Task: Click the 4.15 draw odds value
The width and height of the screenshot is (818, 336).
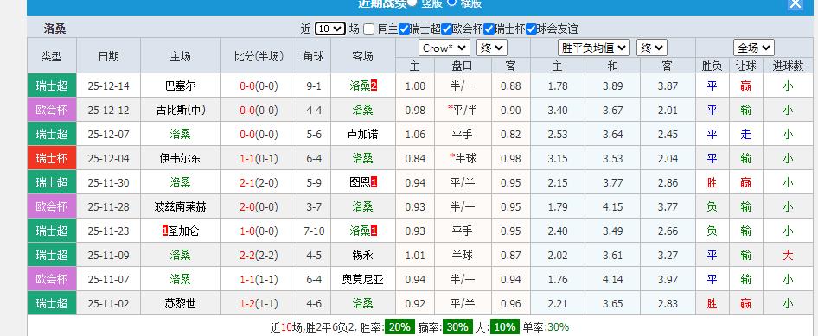Action: (x=612, y=206)
